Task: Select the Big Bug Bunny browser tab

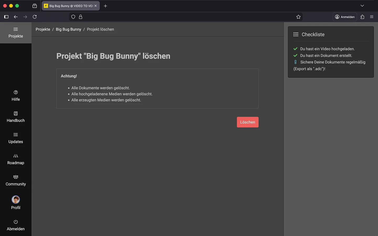Action: pyautogui.click(x=69, y=6)
